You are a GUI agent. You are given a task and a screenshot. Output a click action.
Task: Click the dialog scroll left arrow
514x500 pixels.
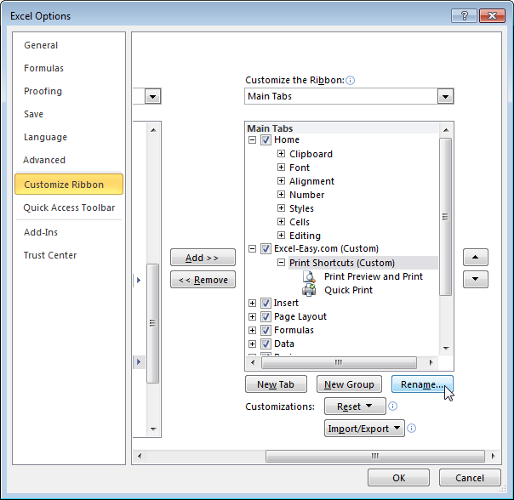tap(140, 456)
